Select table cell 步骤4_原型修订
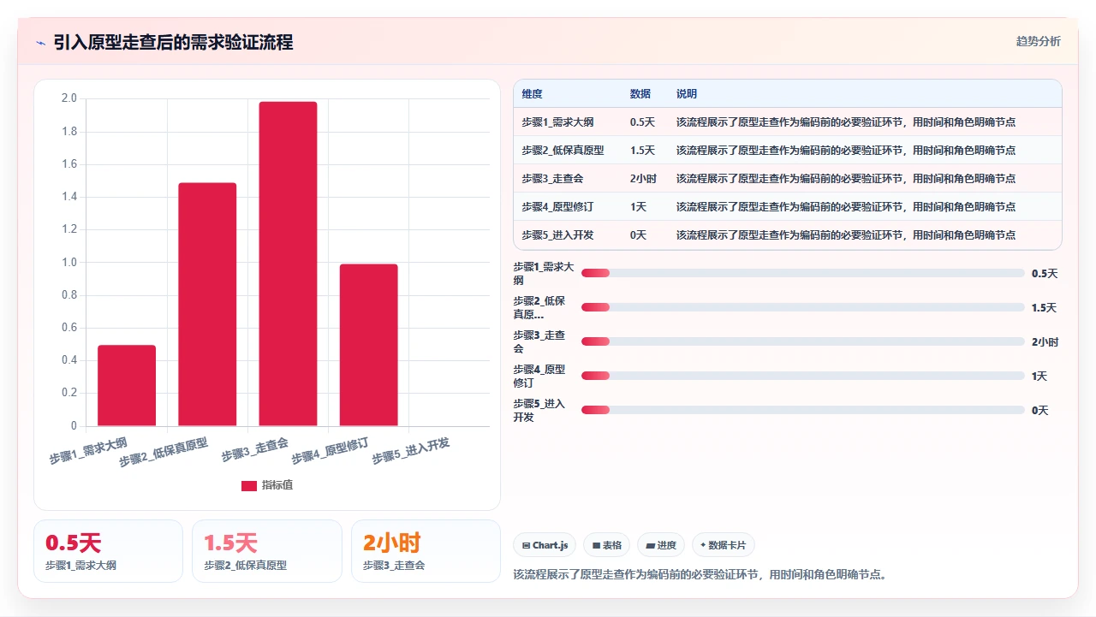The height and width of the screenshot is (617, 1096). (x=557, y=206)
